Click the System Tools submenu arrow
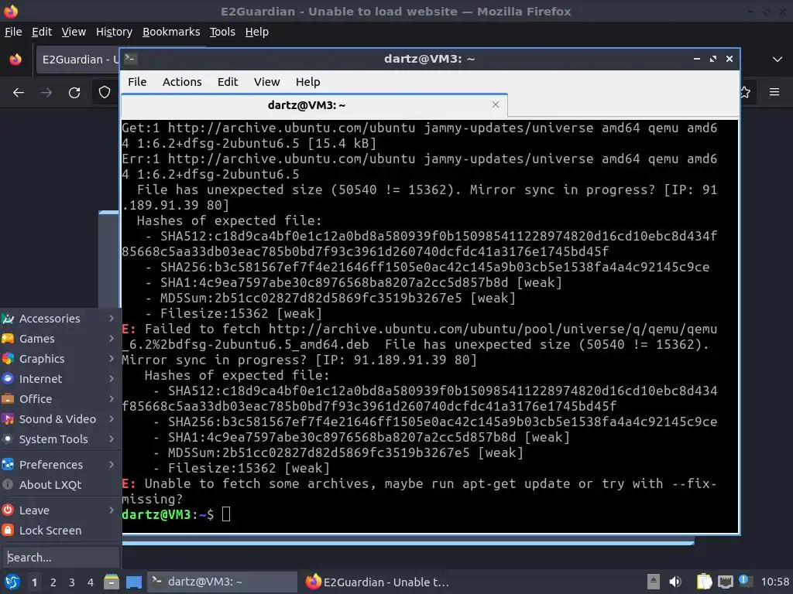Screen dimensions: 793x594 [112, 439]
